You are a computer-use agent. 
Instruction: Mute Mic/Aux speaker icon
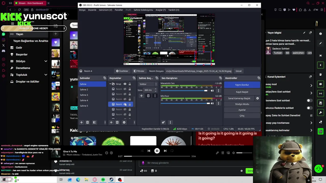pyautogui.click(x=212, y=103)
